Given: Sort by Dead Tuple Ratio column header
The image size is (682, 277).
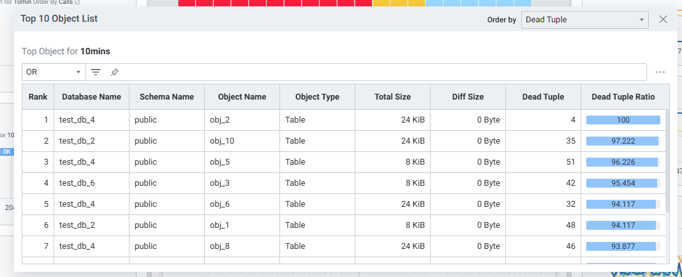Looking at the screenshot, I should [x=623, y=97].
